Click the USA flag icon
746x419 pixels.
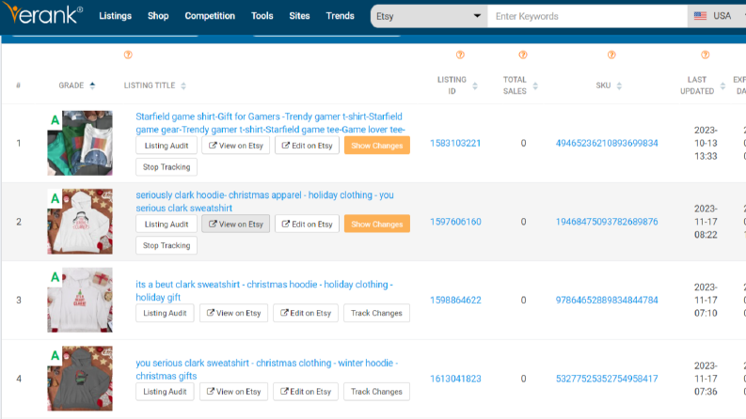pos(700,16)
